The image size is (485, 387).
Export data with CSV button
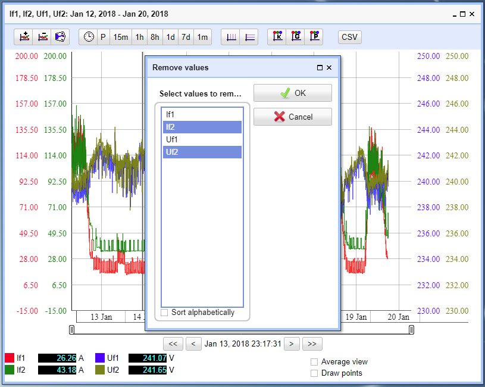(349, 37)
